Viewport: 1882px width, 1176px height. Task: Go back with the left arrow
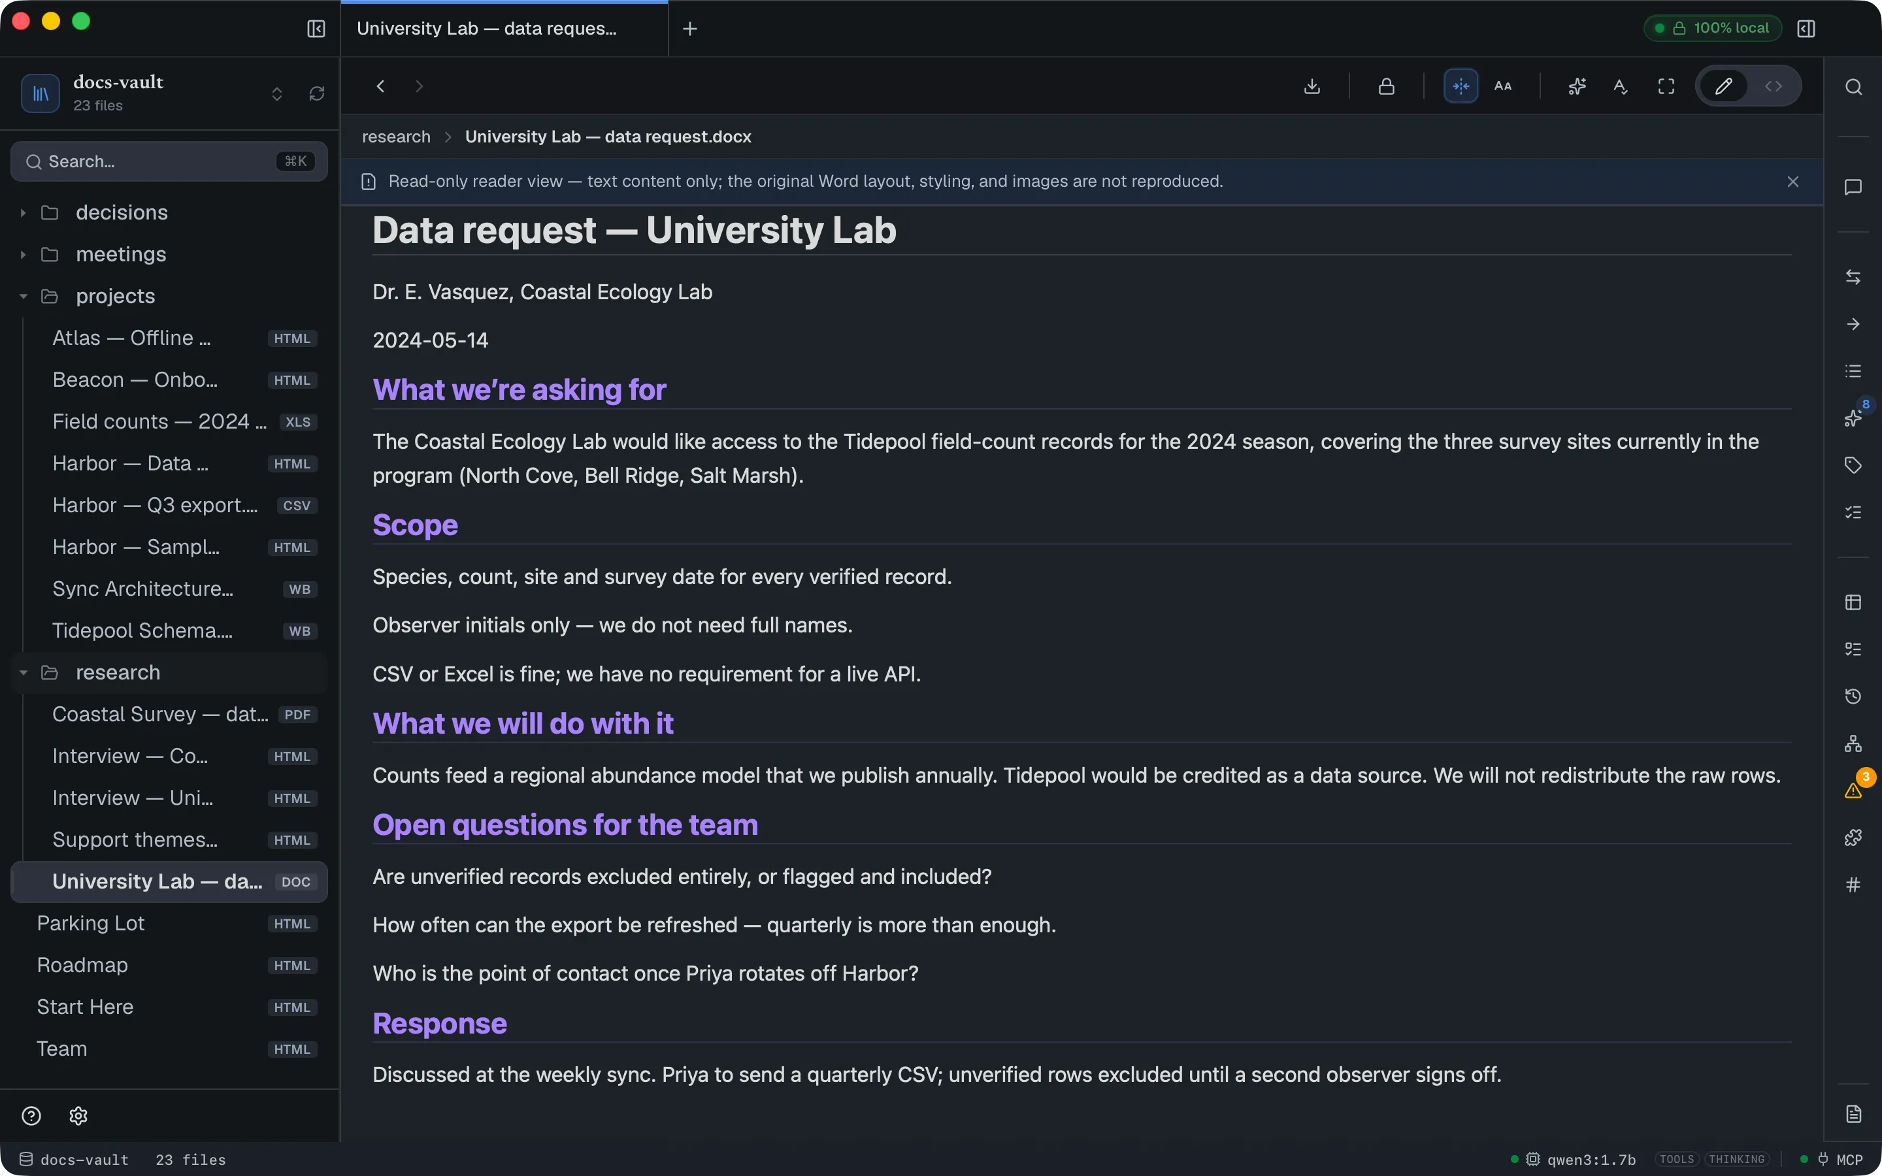[381, 86]
